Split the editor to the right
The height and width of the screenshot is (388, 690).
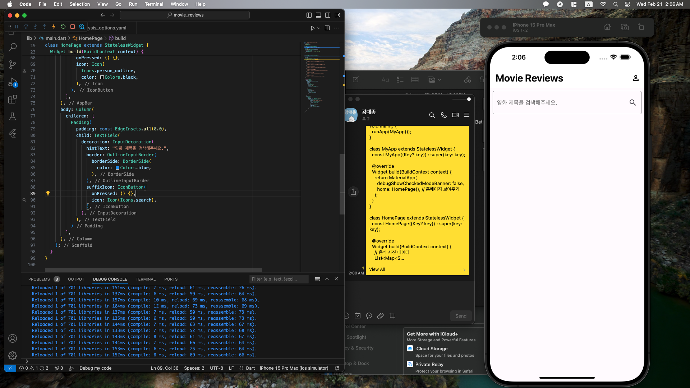coord(327,28)
